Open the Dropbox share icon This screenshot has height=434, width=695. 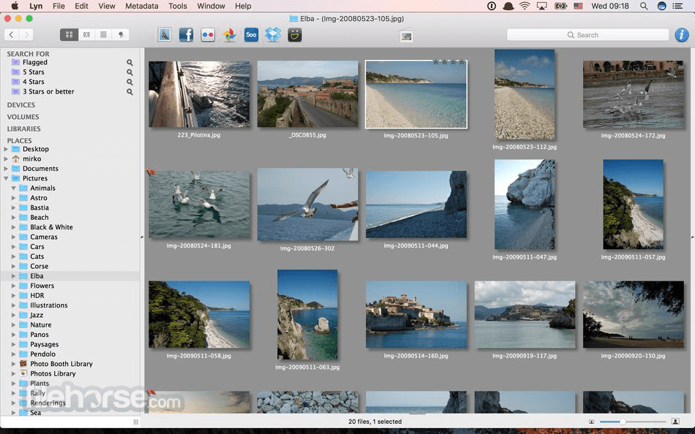tap(273, 34)
